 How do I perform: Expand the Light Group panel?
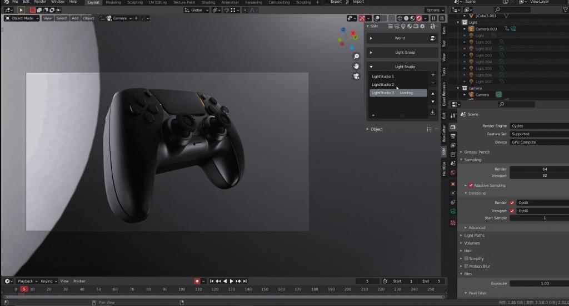[371, 53]
